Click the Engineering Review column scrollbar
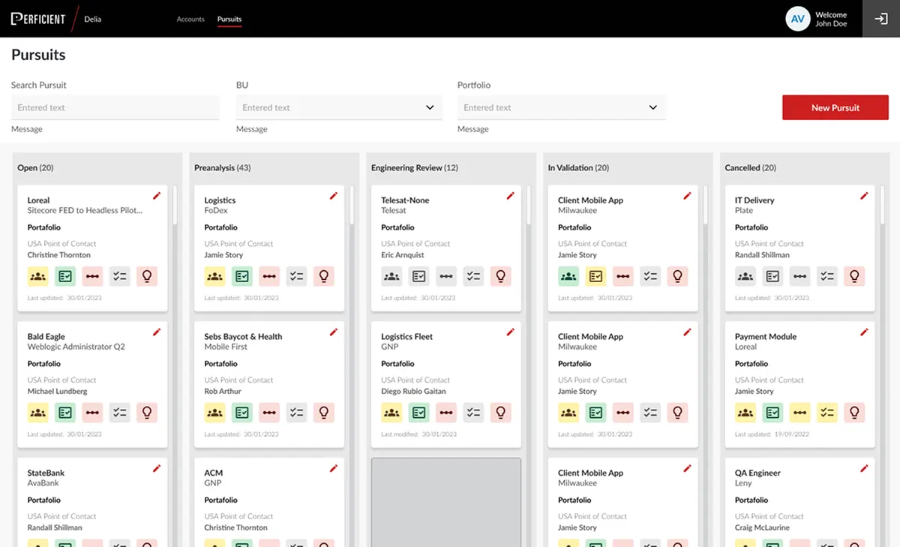Image resolution: width=900 pixels, height=547 pixels. point(529,204)
